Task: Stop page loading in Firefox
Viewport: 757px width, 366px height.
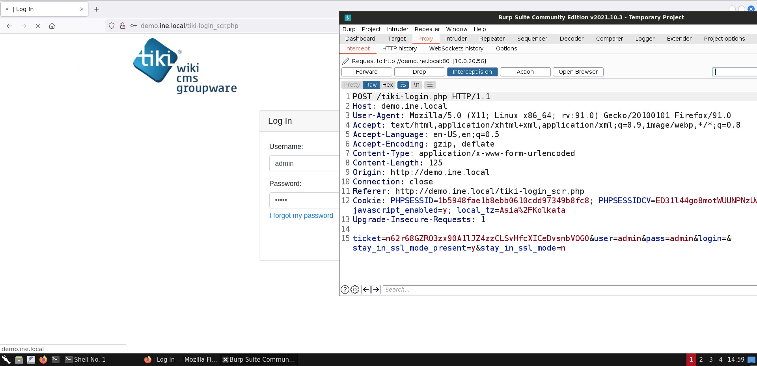Action: [x=38, y=26]
